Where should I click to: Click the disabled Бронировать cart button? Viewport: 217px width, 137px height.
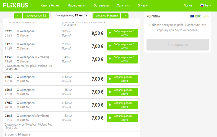[x=178, y=45]
